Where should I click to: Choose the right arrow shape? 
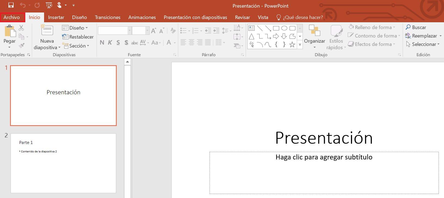tap(276, 36)
